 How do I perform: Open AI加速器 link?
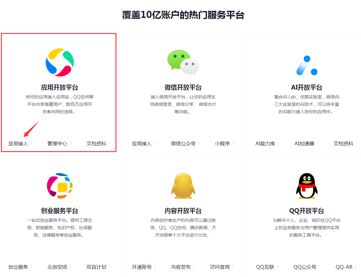304,144
